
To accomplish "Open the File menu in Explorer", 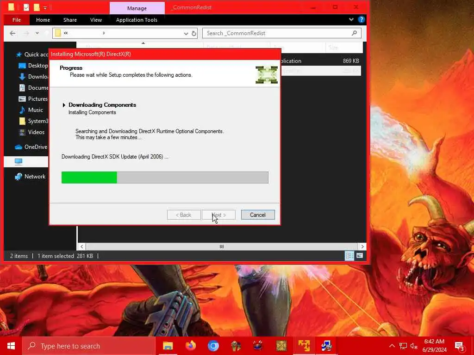I will (17, 20).
